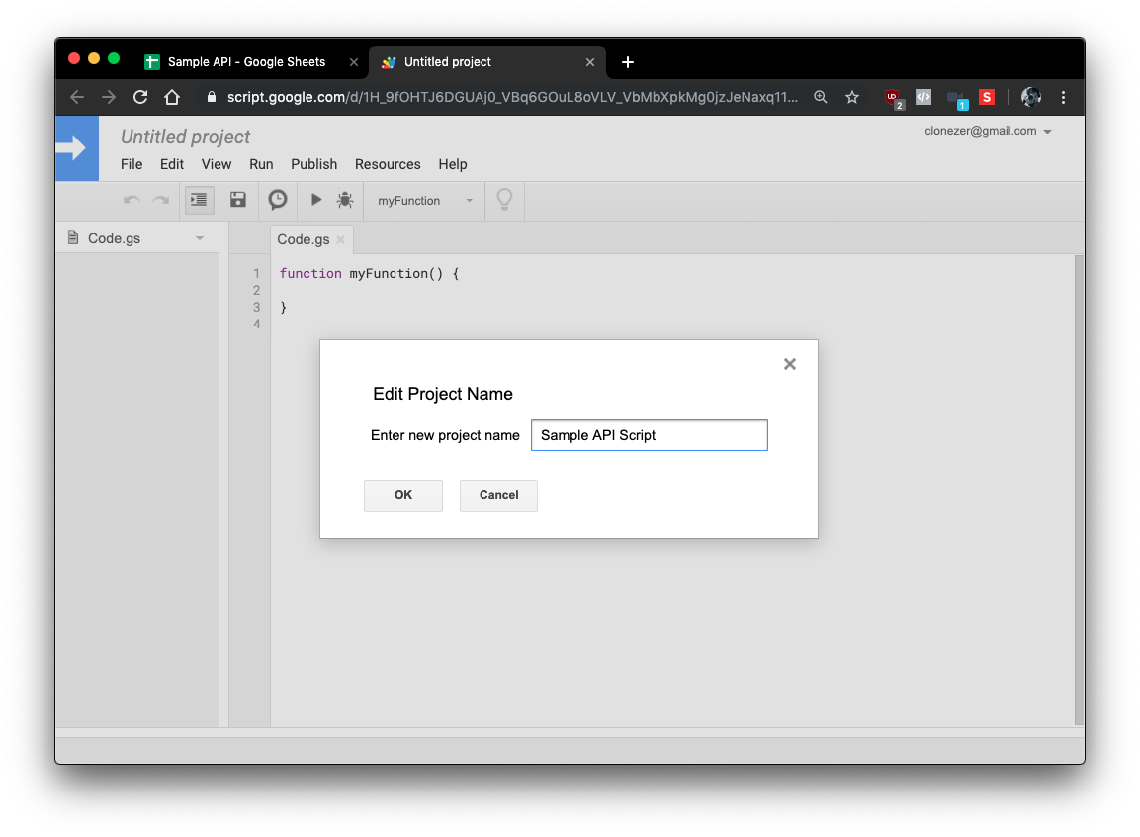This screenshot has height=837, width=1140.
Task: Close the Edit Project Name dialog
Action: 790,364
